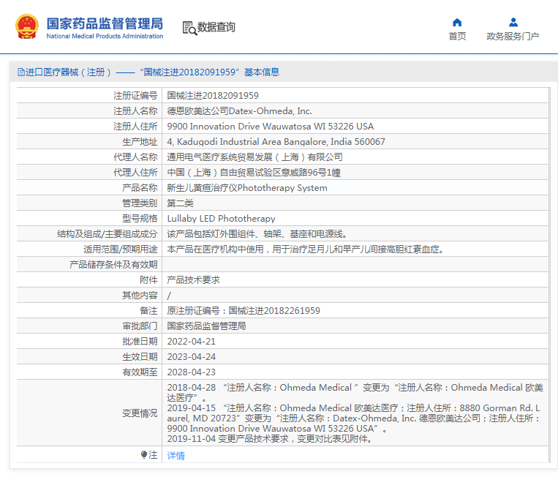Viewport: 558px width, 477px height.
Task: Click the 产品技术要求 attachment text
Action: 193,280
